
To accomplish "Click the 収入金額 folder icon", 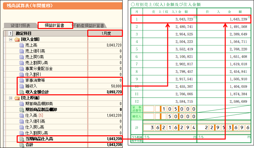I will click(17, 39).
